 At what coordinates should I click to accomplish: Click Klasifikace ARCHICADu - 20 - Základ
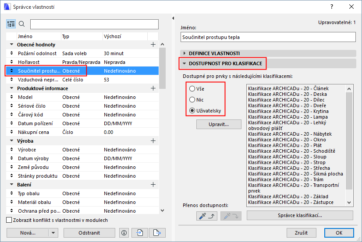coord(288,196)
